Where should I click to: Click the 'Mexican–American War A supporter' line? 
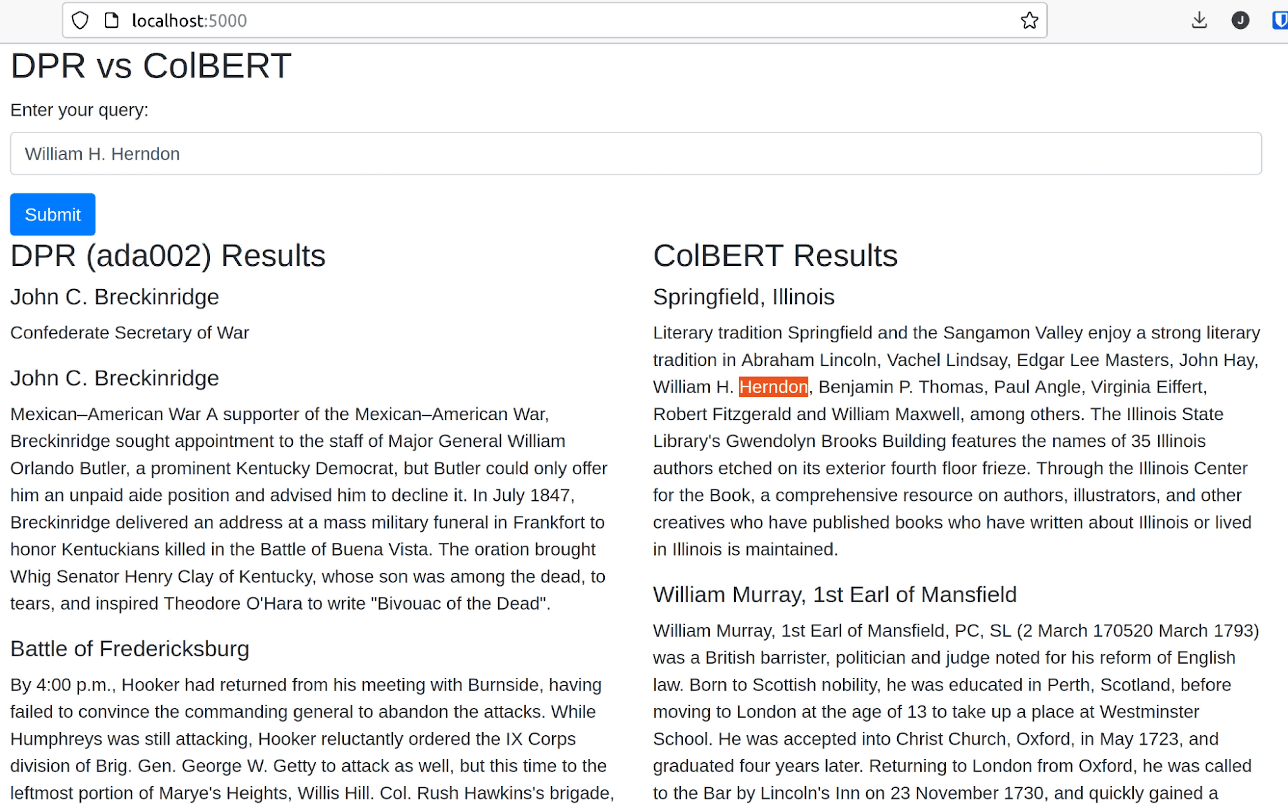tap(280, 414)
